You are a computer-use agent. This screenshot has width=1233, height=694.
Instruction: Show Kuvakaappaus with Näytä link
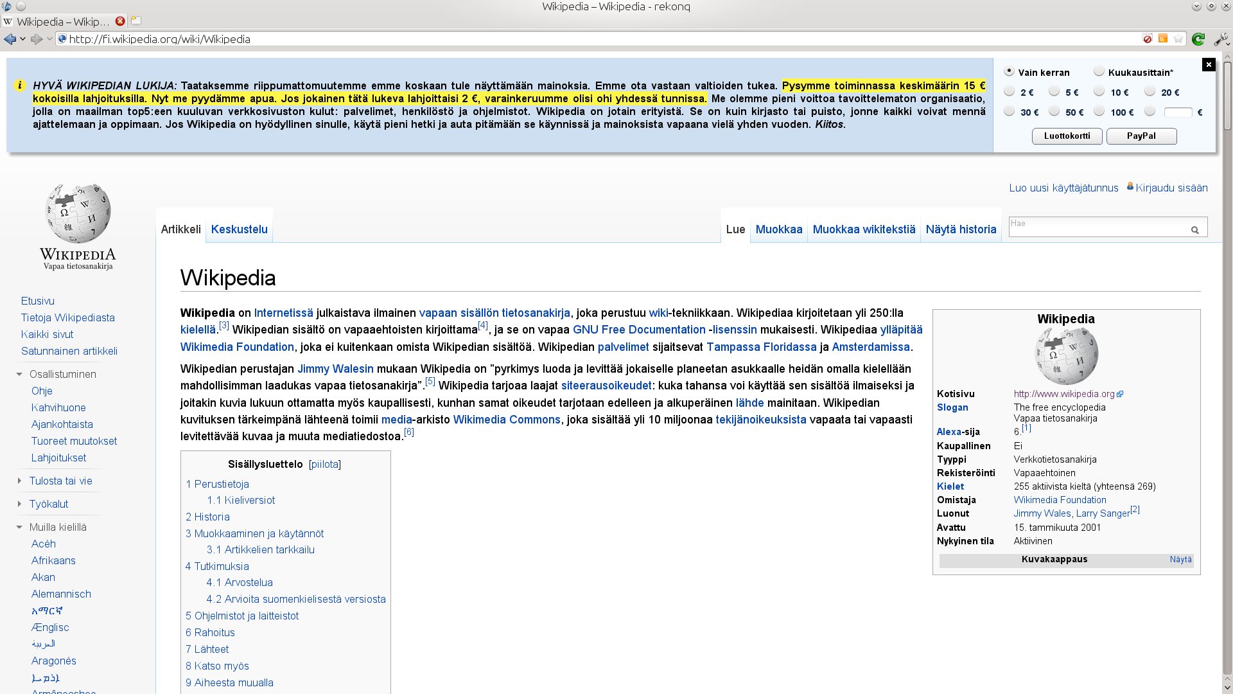(x=1180, y=559)
